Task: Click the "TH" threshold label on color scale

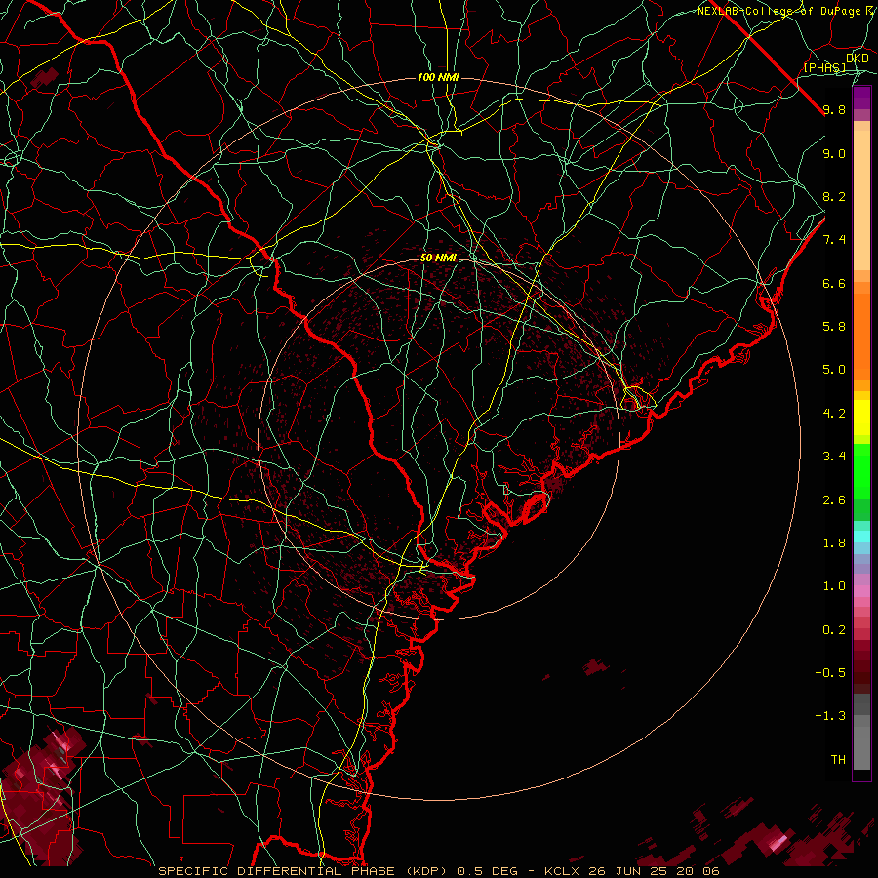Action: click(838, 759)
